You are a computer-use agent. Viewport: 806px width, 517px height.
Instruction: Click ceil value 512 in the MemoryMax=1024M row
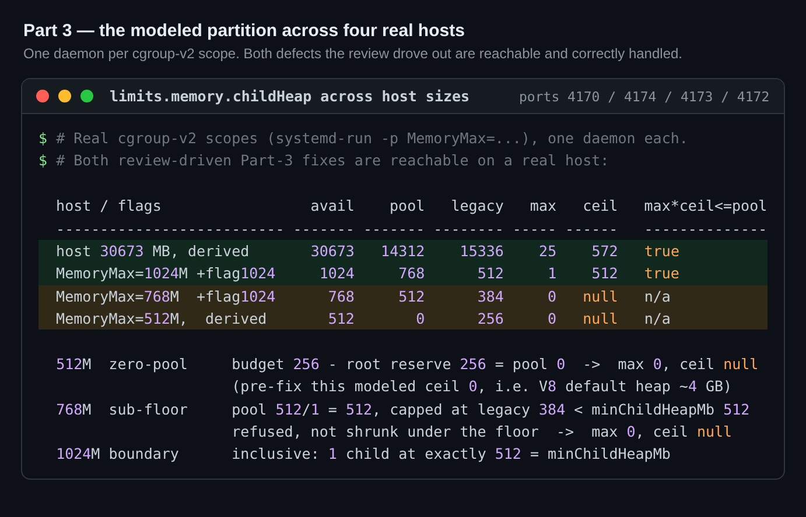[x=604, y=274]
